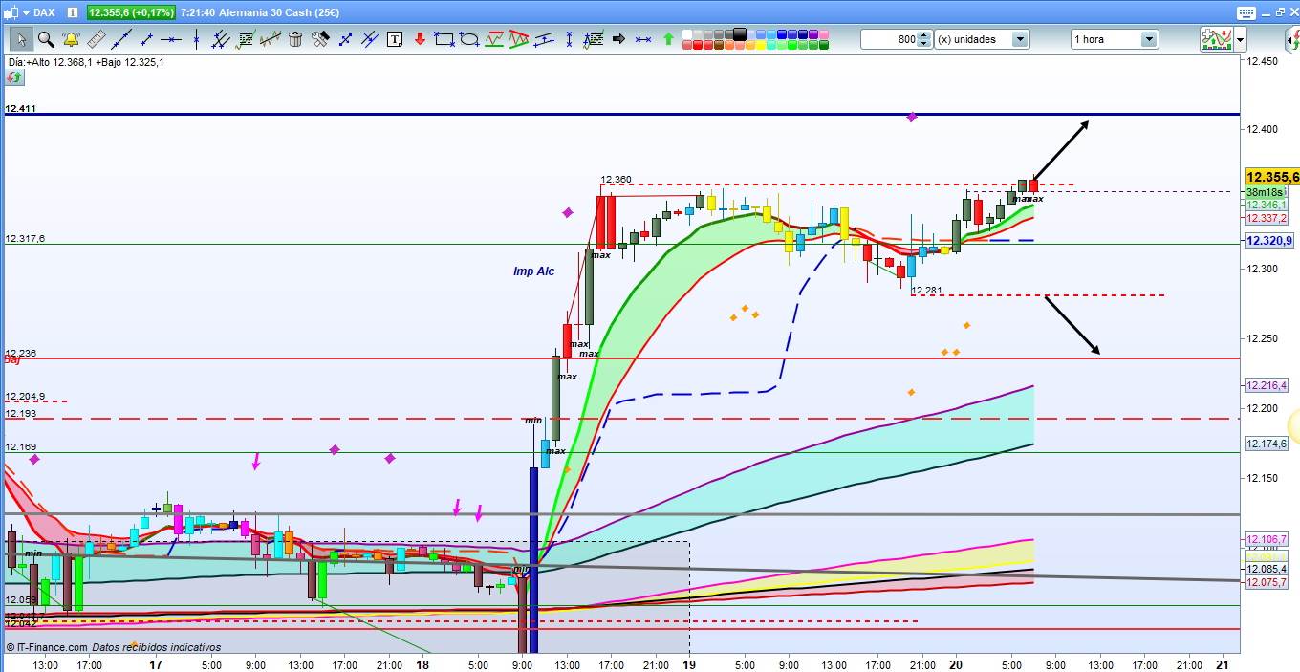Click the trash can delete tool
This screenshot has width=1300, height=672.
[295, 39]
